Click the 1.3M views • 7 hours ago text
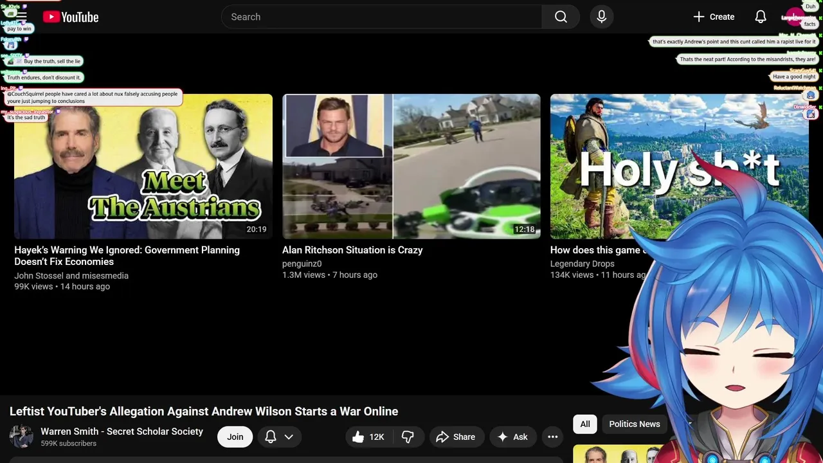This screenshot has width=823, height=463. click(x=330, y=275)
